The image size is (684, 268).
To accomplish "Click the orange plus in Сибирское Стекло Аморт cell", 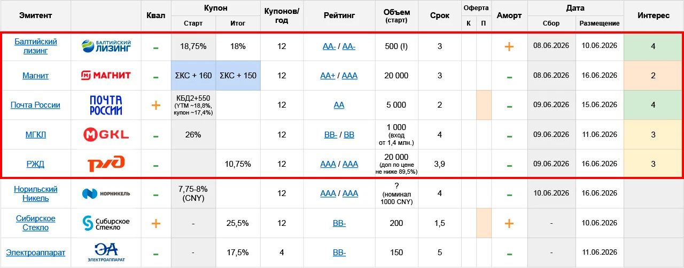I will [509, 223].
